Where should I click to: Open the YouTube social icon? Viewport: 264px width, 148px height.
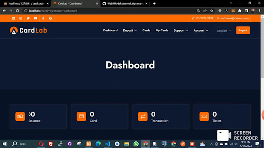(36, 18)
